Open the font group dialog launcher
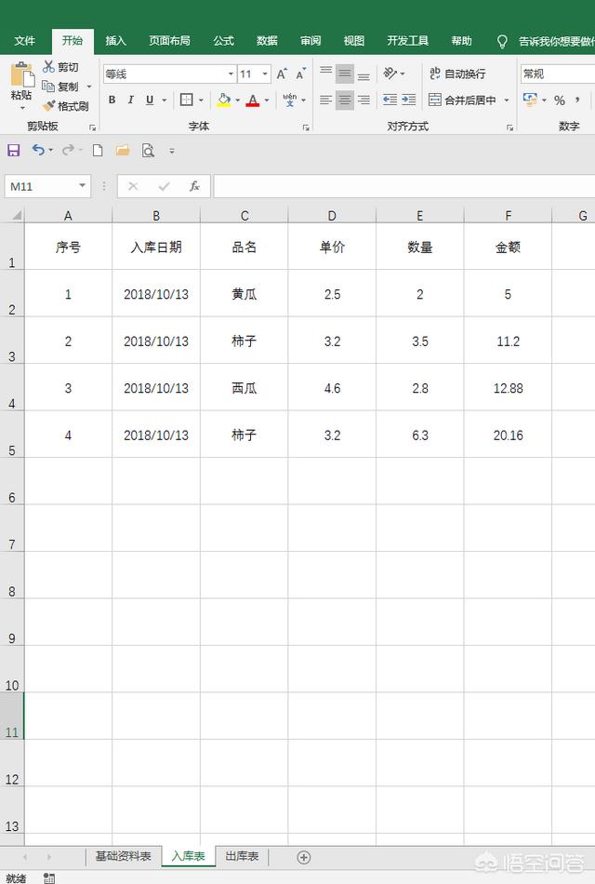This screenshot has height=884, width=595. coord(306,128)
